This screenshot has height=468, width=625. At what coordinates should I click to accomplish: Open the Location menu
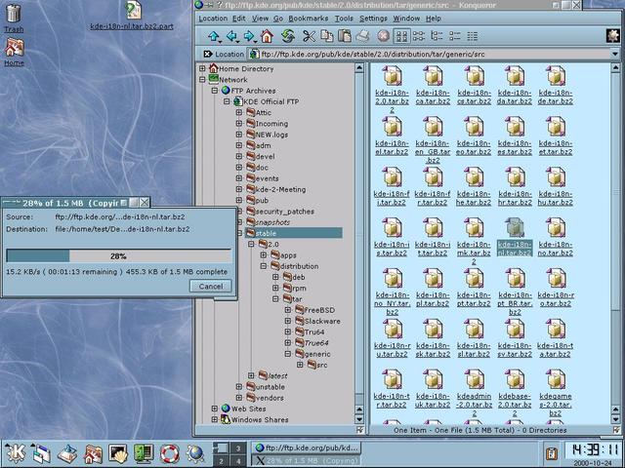(213, 19)
